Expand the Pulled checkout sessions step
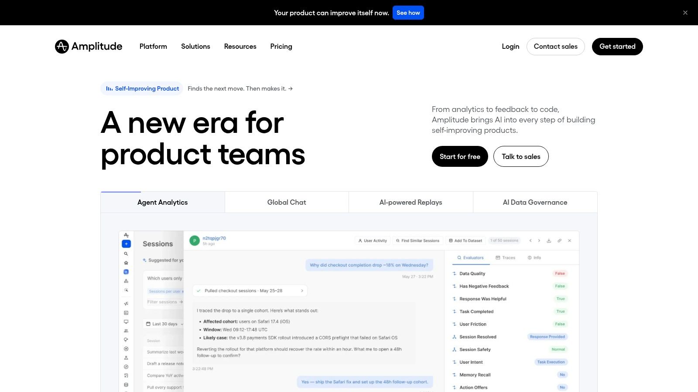698x392 pixels. [x=250, y=291]
